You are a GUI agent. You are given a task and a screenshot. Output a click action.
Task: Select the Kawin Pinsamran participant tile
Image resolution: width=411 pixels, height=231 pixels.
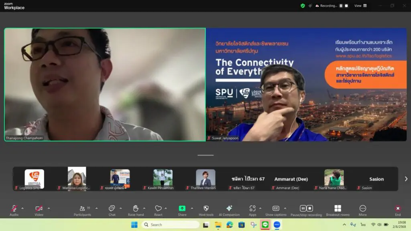tap(163, 179)
